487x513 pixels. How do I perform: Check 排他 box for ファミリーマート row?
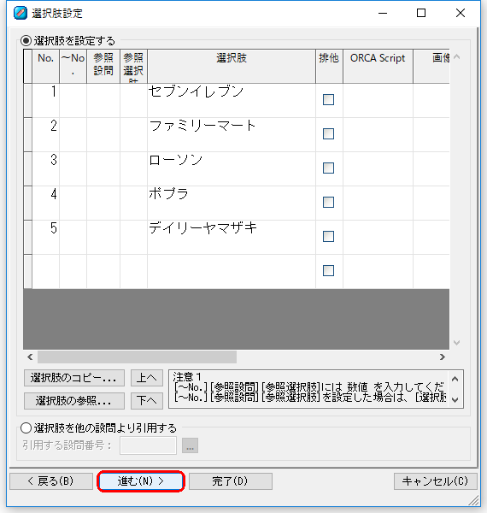coord(328,134)
